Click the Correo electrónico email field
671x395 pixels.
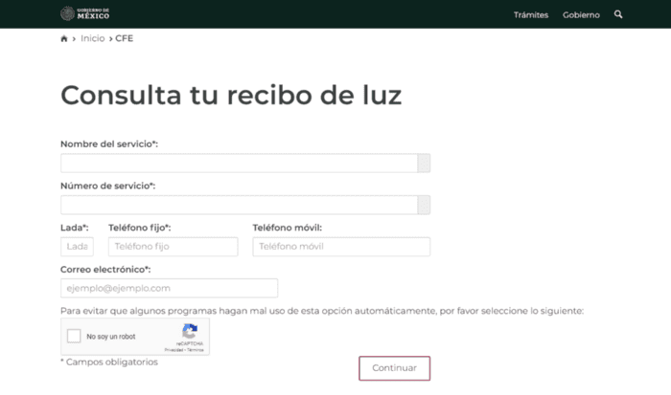point(169,288)
